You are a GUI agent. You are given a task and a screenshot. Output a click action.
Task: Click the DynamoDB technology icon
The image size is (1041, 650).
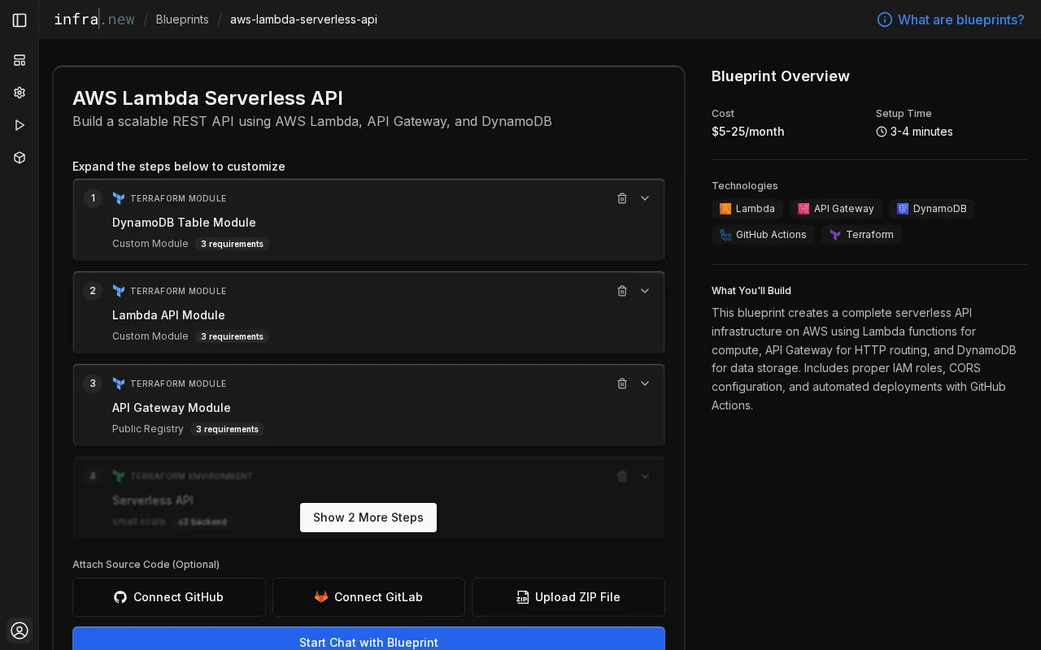903,209
